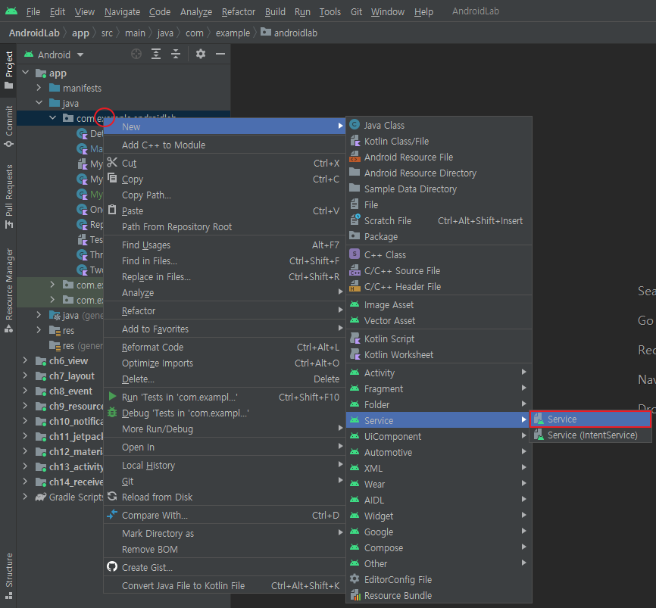Open the Build menu
Viewport: 656px width, 608px height.
coord(275,11)
